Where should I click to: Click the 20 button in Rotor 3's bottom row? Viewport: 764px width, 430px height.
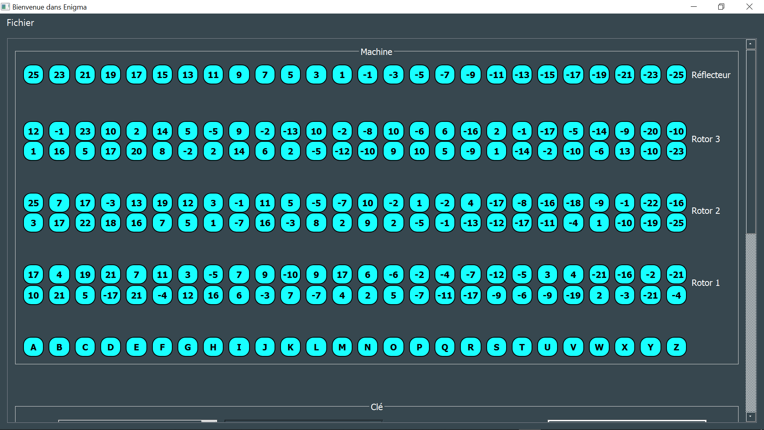[x=136, y=151]
